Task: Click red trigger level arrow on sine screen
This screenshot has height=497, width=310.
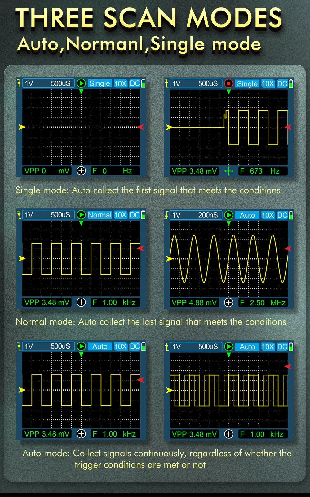Action: (288, 248)
